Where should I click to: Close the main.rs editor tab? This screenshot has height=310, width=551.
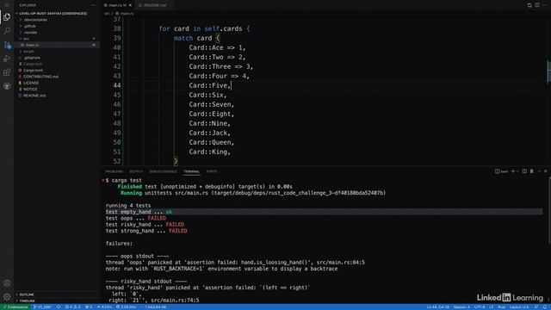130,5
